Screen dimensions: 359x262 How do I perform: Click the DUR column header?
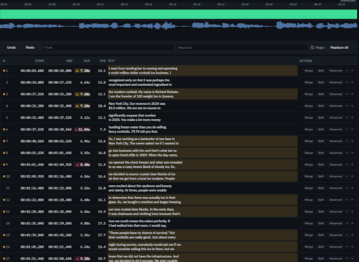tap(87, 61)
